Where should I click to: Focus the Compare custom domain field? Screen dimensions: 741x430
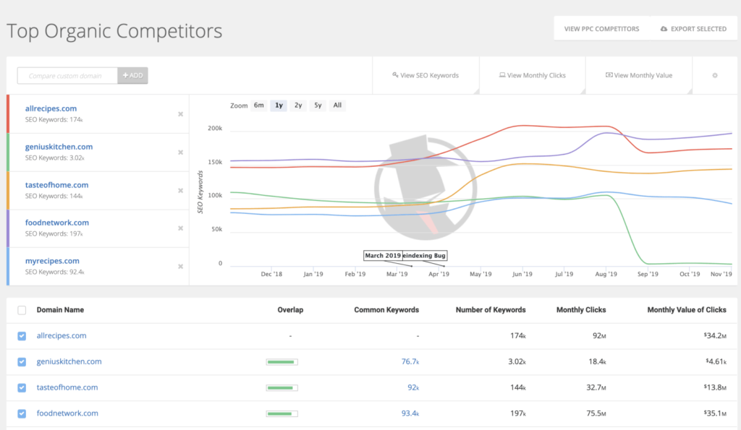click(x=67, y=76)
